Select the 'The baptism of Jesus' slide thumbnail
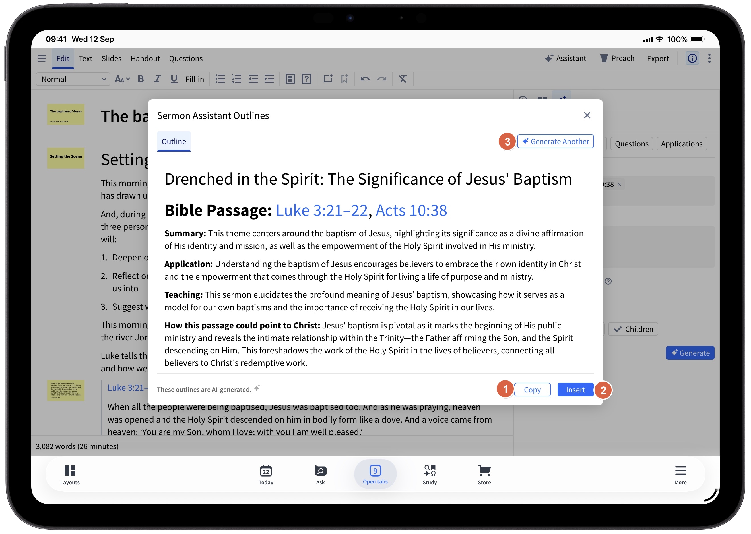The width and height of the screenshot is (751, 534). pyautogui.click(x=66, y=114)
